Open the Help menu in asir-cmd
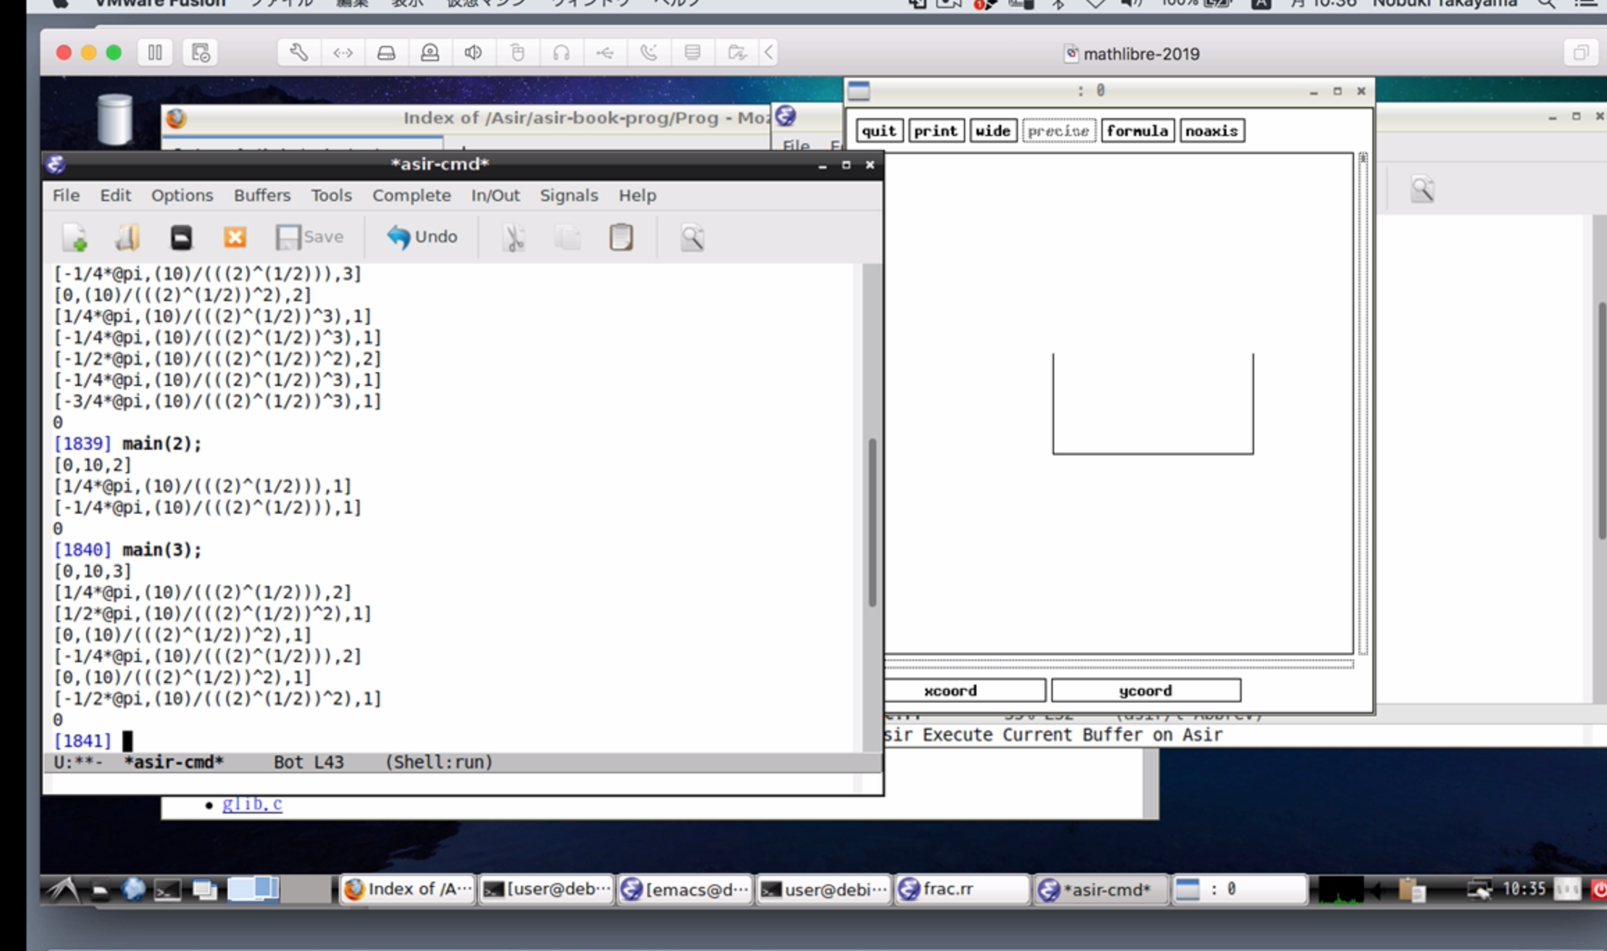 [x=638, y=196]
